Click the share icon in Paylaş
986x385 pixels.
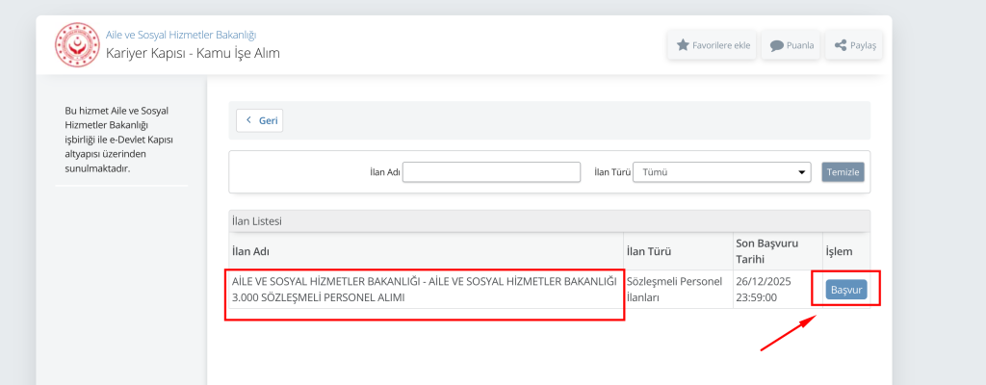[x=840, y=45]
